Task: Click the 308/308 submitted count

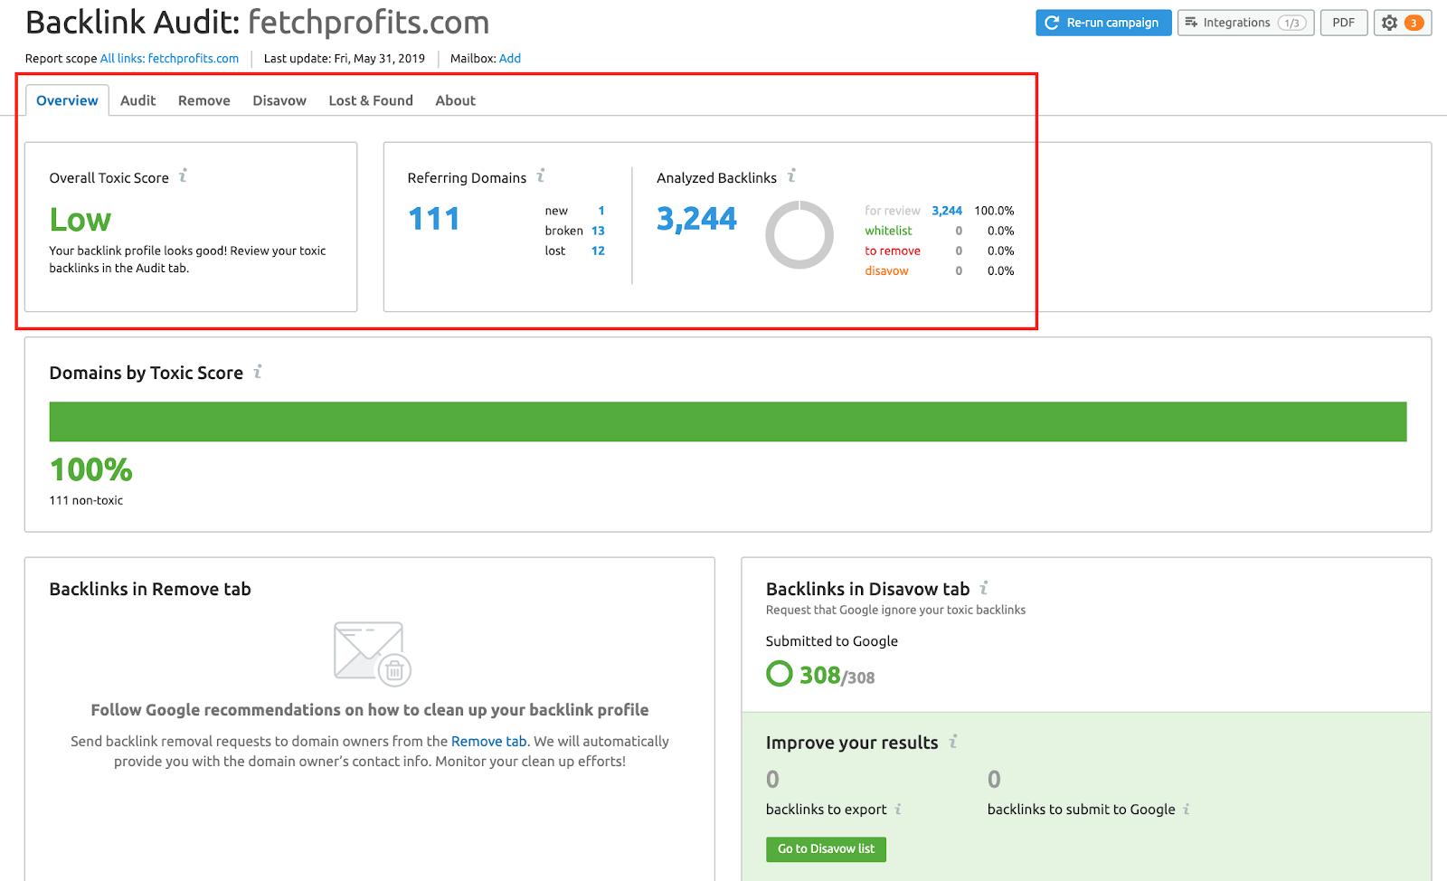Action: [837, 676]
